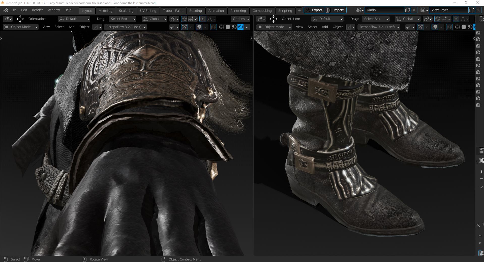Choose material preview shading in left viewport
The image size is (484, 262).
tap(234, 27)
